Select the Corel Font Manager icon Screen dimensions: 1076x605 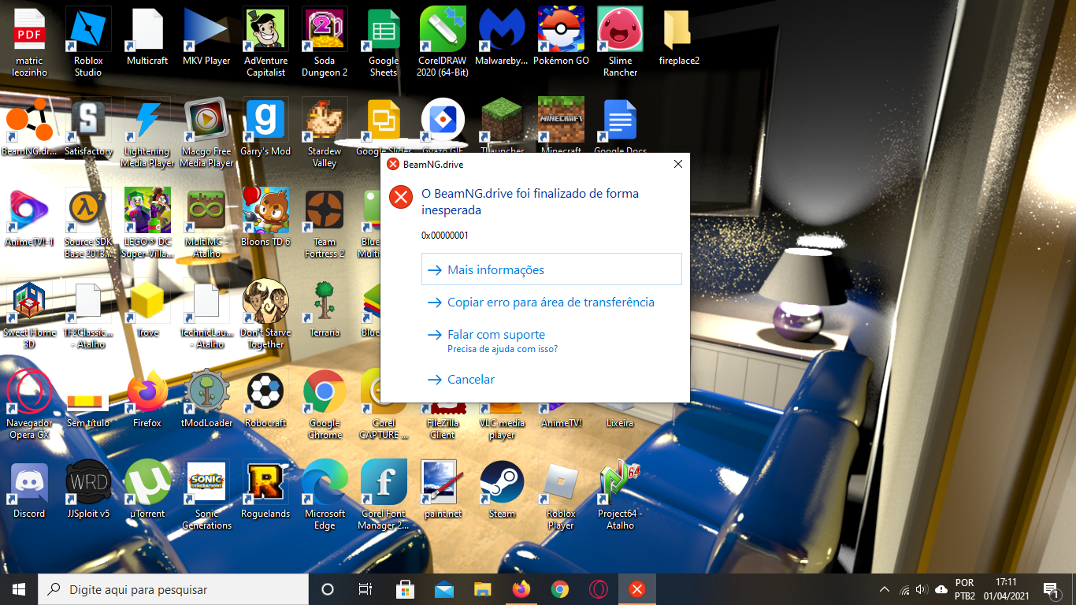[x=384, y=496]
